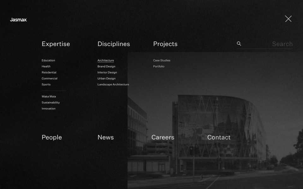Open the Projects menu heading
The height and width of the screenshot is (189, 303).
(165, 44)
